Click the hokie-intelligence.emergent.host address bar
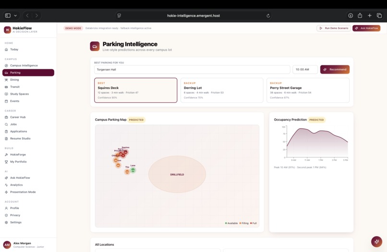This screenshot has width=387, height=252. 193,15
